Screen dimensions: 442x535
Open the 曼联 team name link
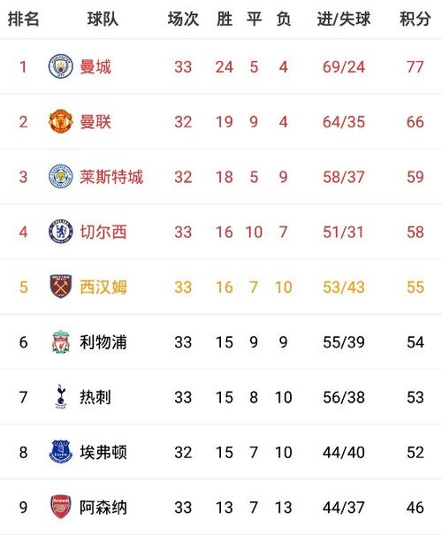point(95,122)
